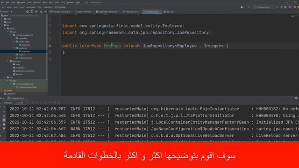Collapse the resources folder node

click(x=8, y=61)
